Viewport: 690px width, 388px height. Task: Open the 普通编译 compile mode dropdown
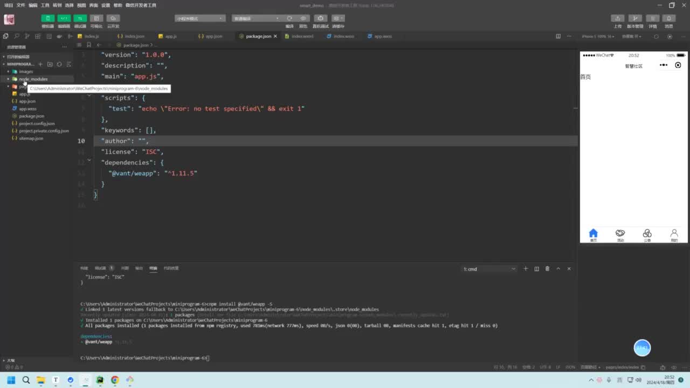[x=256, y=18]
